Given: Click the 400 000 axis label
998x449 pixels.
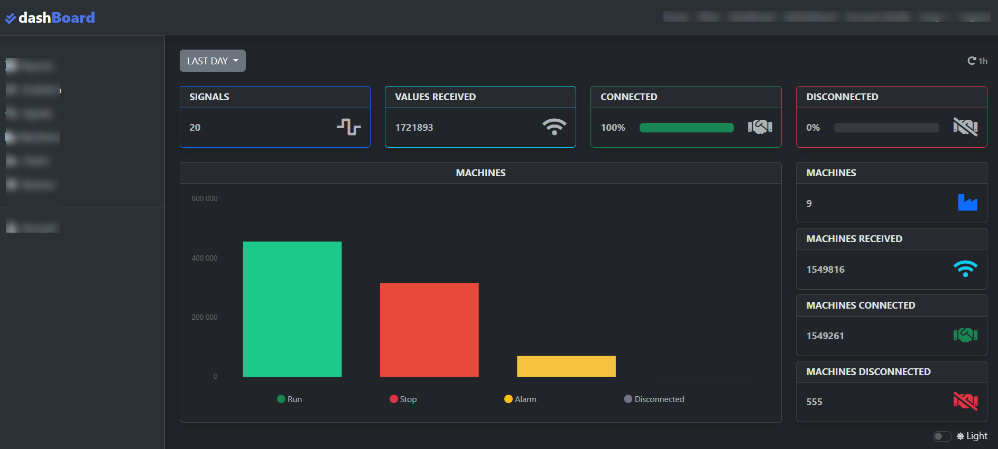Looking at the screenshot, I should pos(204,258).
